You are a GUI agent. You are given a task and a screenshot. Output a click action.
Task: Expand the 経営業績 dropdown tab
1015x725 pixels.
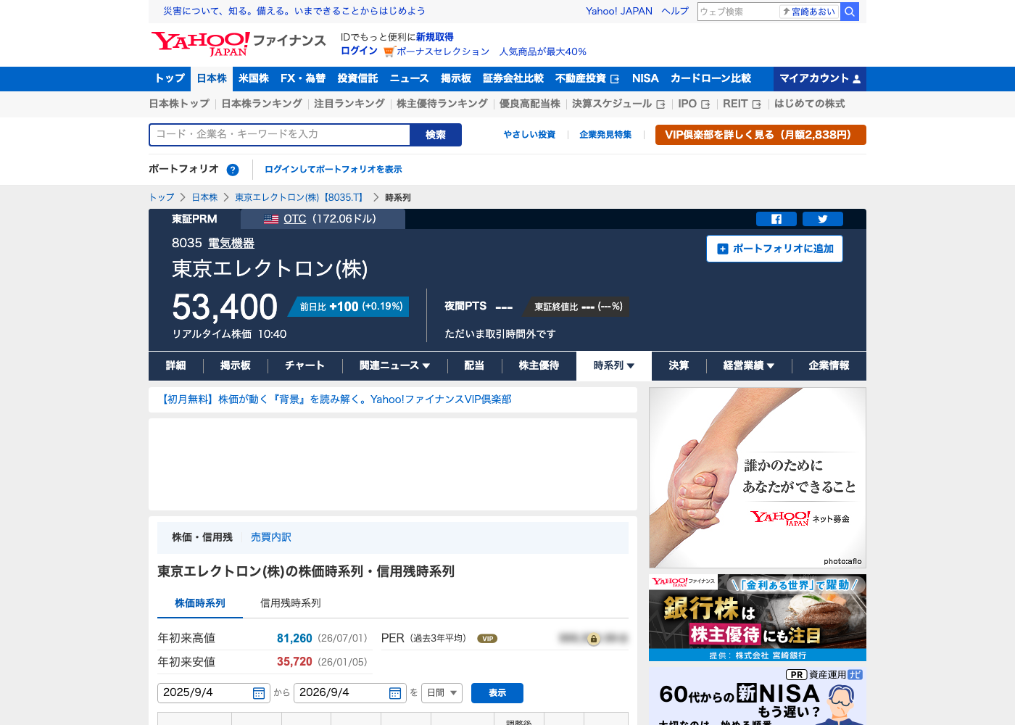click(x=749, y=365)
